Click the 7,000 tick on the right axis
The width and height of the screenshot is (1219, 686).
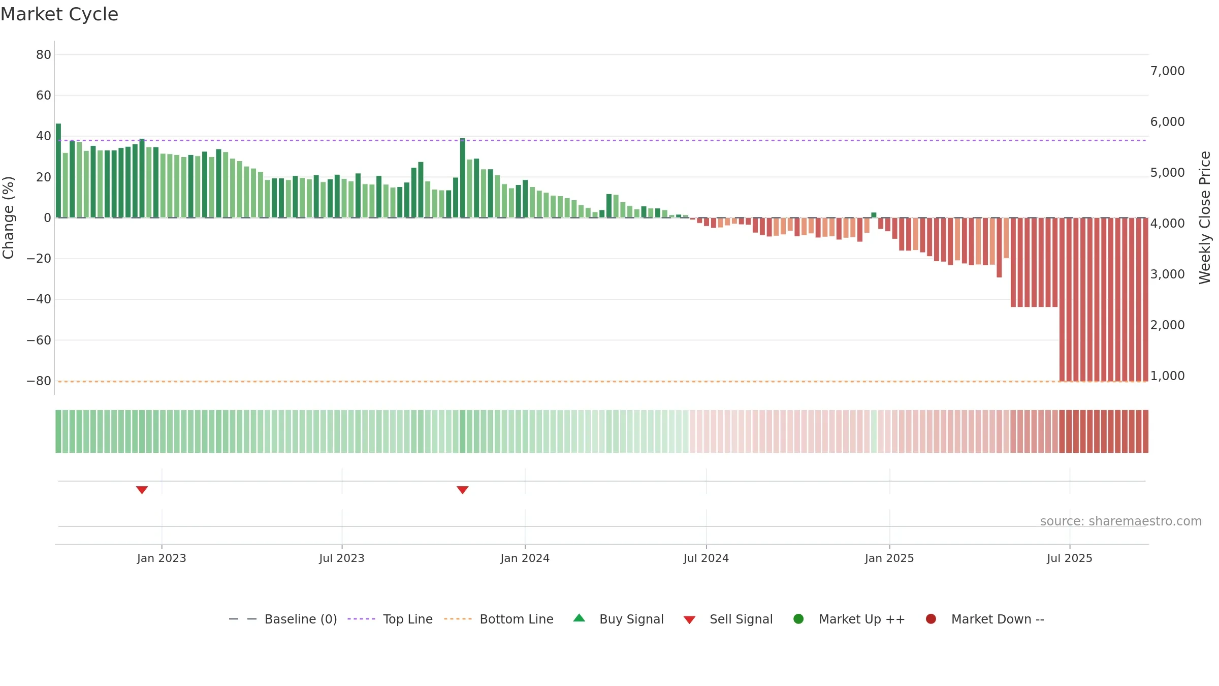tap(1167, 71)
